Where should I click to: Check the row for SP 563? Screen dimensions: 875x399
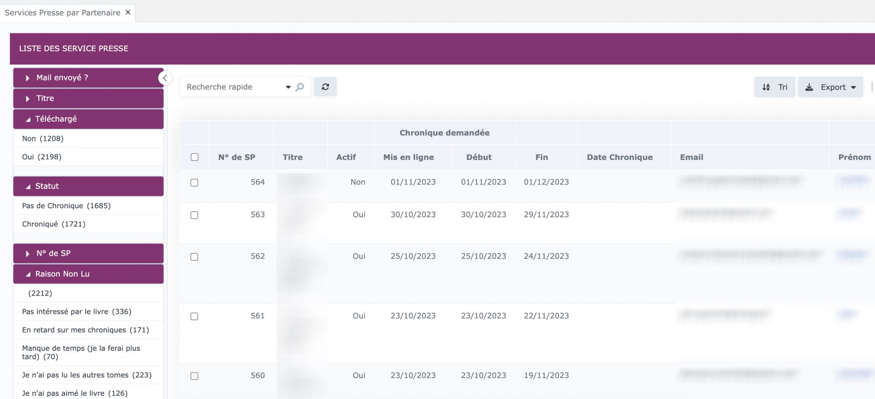(x=194, y=215)
